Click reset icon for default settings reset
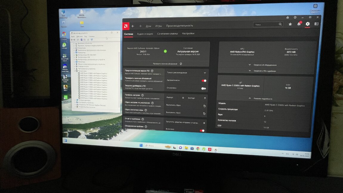Viewport: 343px width, 193px height. pyautogui.click(x=204, y=106)
